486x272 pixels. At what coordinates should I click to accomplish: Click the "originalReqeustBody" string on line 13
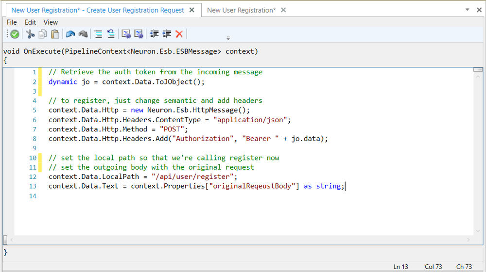coord(252,186)
